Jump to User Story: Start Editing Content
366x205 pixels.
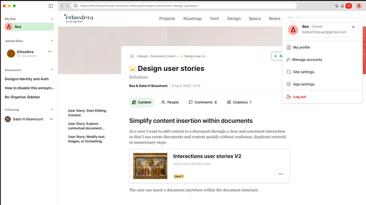coord(87,113)
